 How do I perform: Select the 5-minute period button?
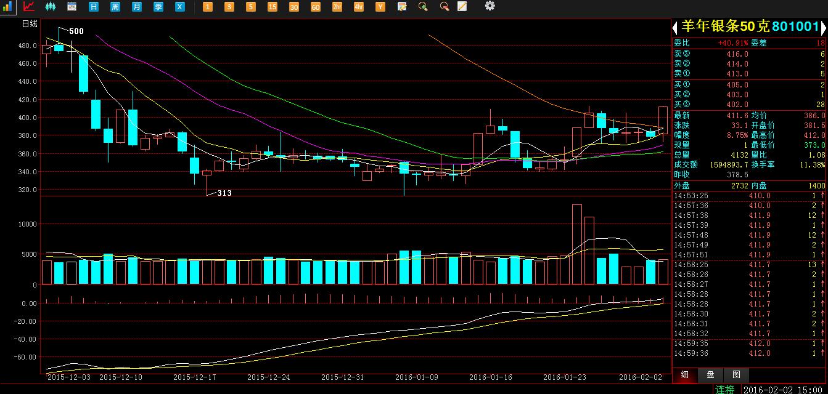point(251,6)
